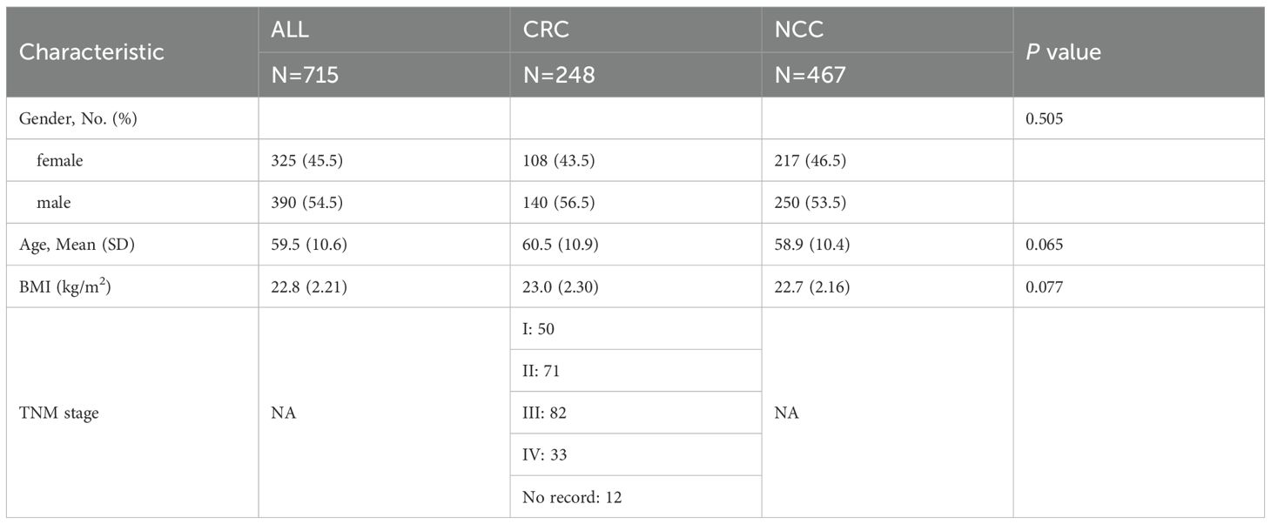The width and height of the screenshot is (1271, 524).
Task: Select the NCC column header
Action: pyautogui.click(x=798, y=30)
